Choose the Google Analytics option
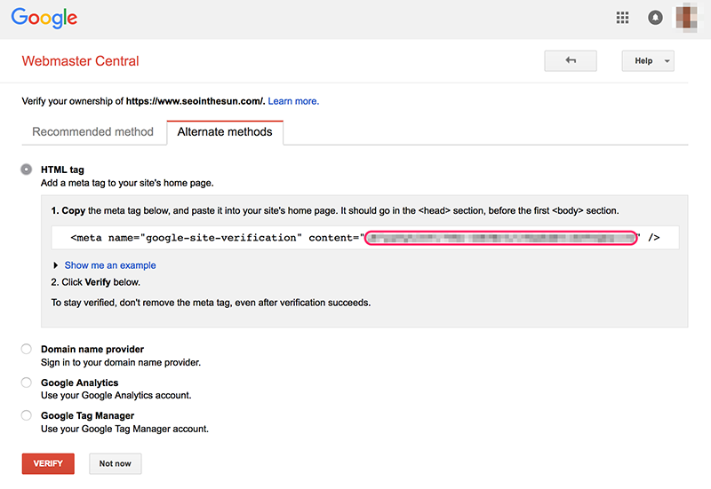711x489 pixels. 27,383
